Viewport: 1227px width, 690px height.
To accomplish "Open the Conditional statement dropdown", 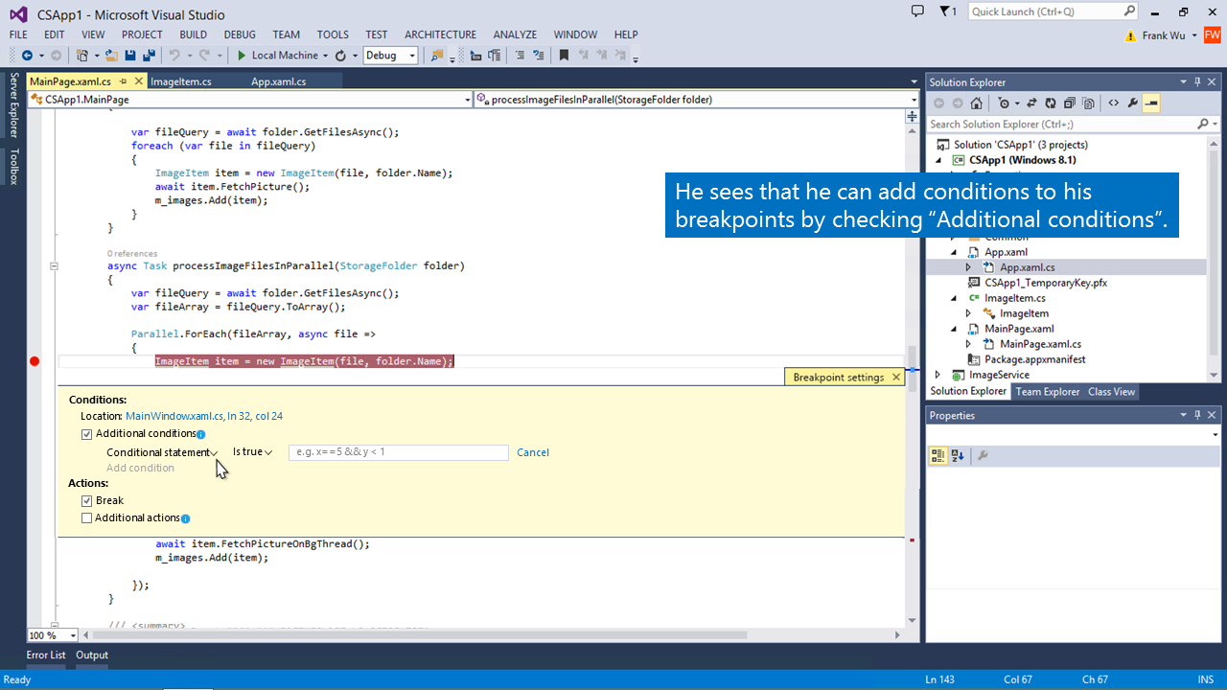I will 162,452.
